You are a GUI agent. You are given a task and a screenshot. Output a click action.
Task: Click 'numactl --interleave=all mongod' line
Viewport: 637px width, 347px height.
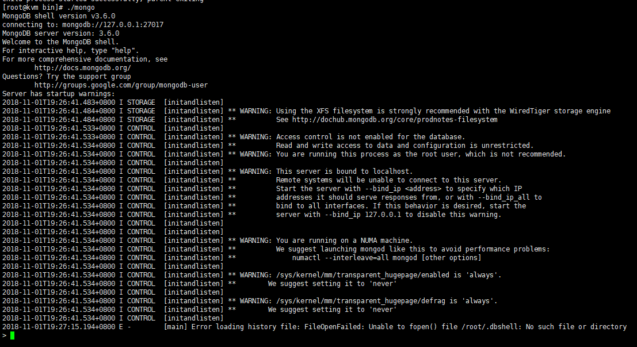click(x=387, y=258)
